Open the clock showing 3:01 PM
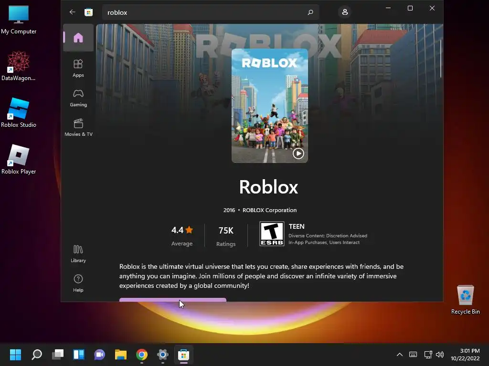This screenshot has width=489, height=366. (x=465, y=355)
